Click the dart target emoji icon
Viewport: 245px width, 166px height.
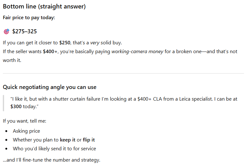click(x=6, y=31)
